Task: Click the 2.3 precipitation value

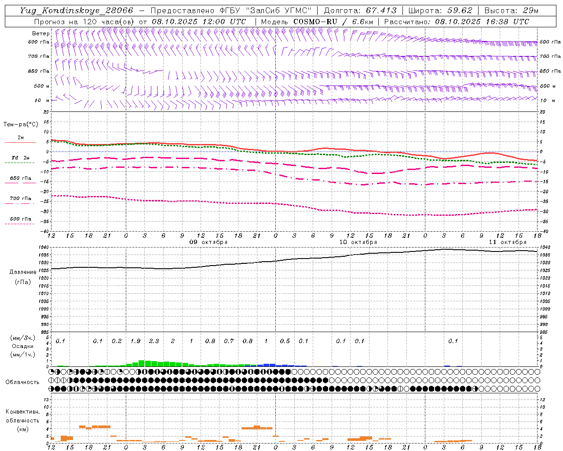Action: pos(154,341)
